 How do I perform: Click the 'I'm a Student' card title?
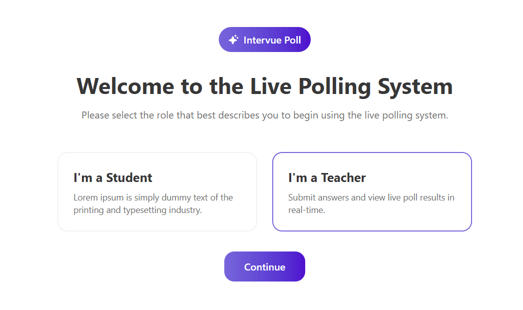(113, 177)
